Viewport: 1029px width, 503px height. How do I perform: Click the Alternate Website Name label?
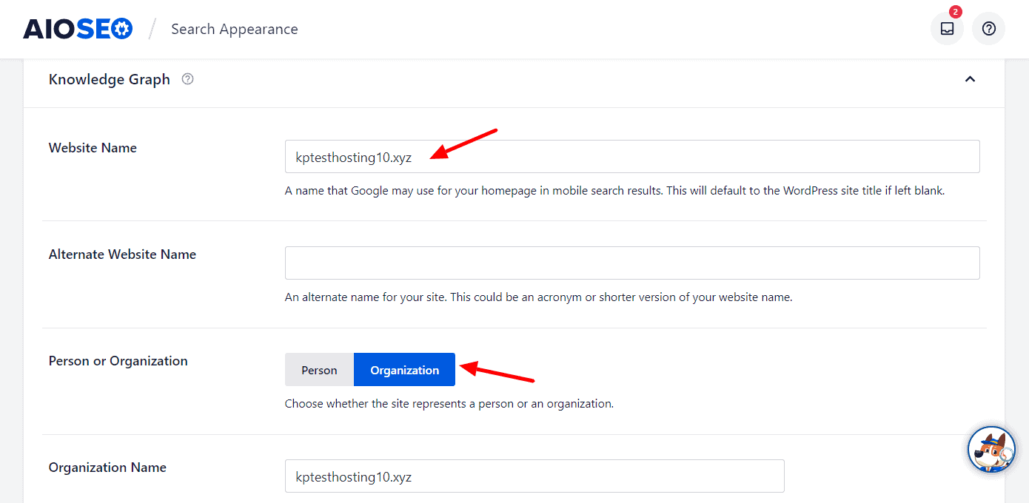[122, 254]
